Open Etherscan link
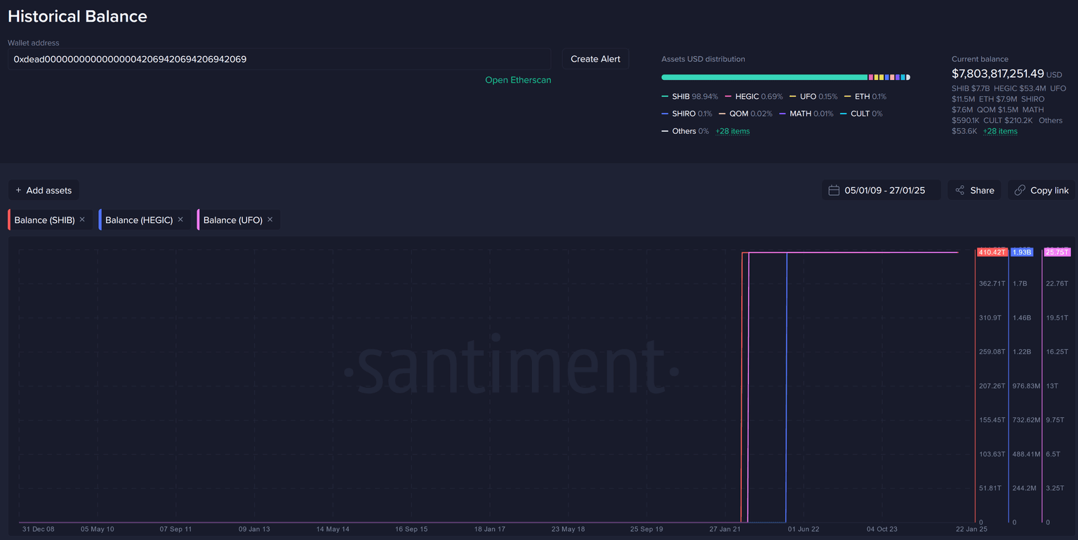Viewport: 1078px width, 540px height. click(x=518, y=80)
